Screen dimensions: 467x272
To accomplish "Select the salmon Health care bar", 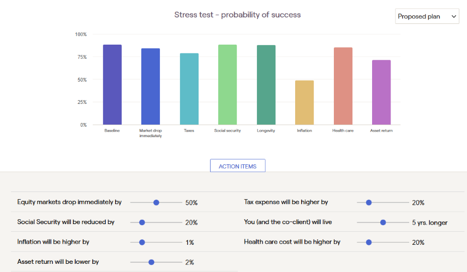I will (x=343, y=86).
